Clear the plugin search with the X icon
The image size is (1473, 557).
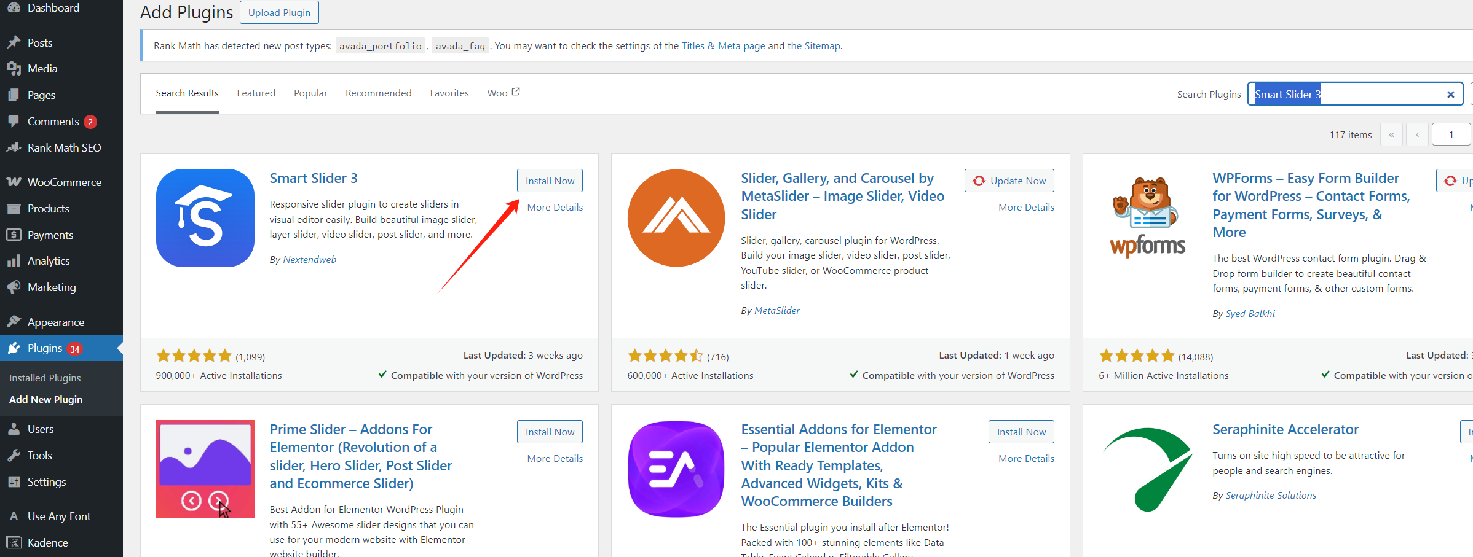(x=1450, y=95)
